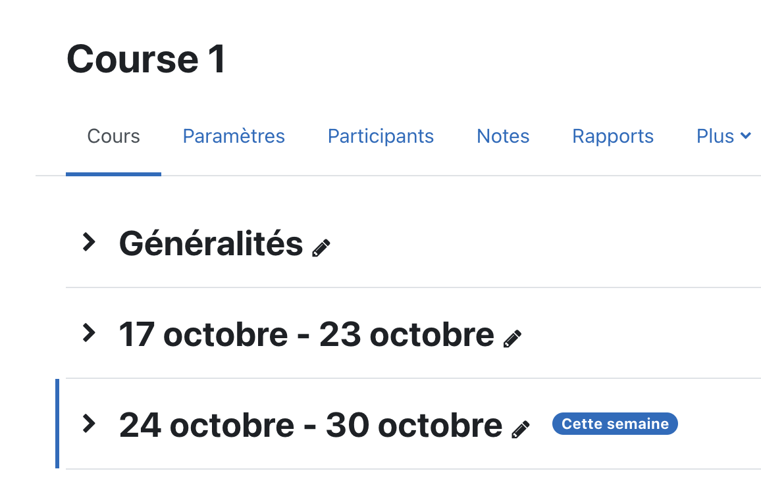
Task: Click the Course 1 page title
Action: pyautogui.click(x=146, y=59)
